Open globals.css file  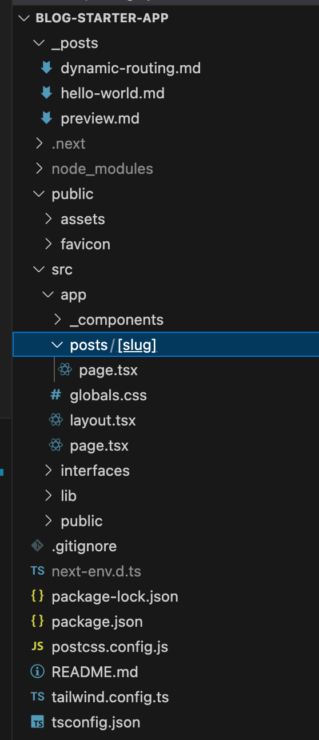pyautogui.click(x=109, y=395)
